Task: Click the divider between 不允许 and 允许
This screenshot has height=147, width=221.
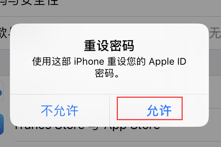Action: 109,111
